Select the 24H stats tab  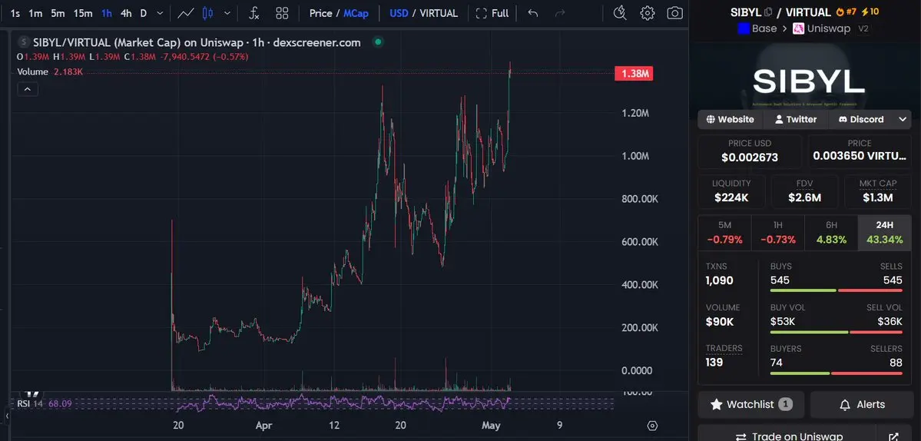click(884, 233)
